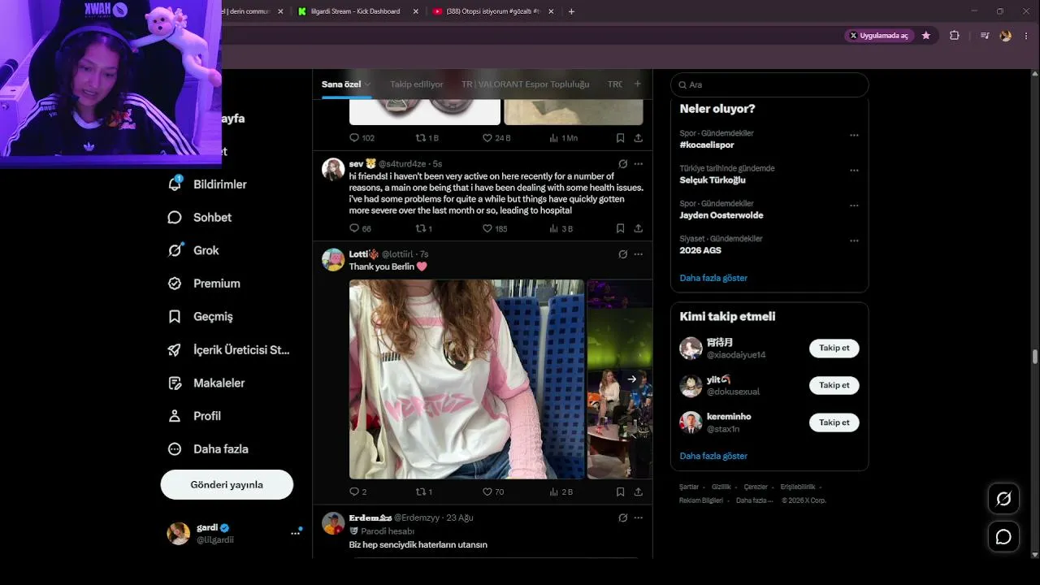
Task: Bookmark sev's health update tweet
Action: pos(620,229)
